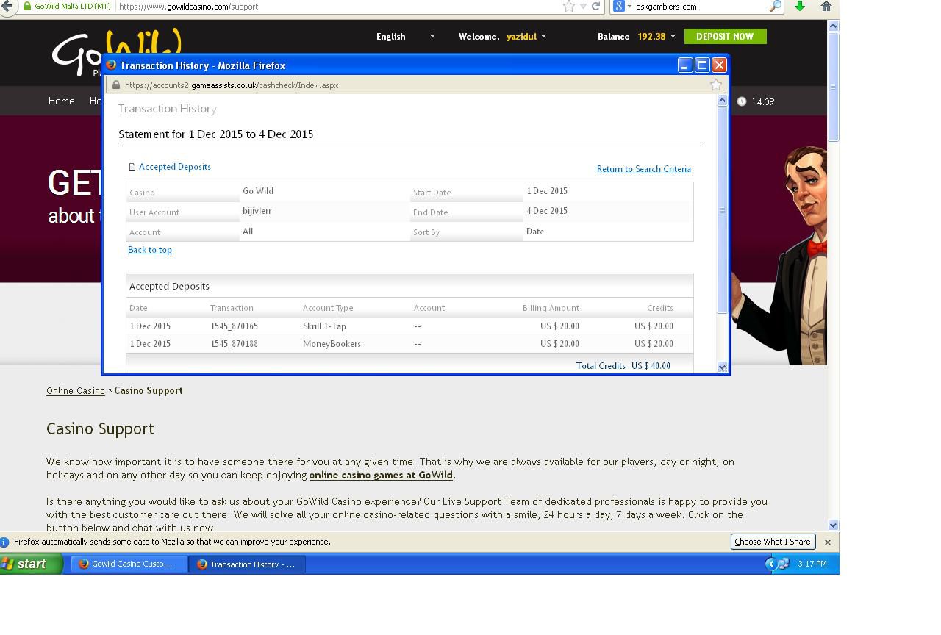Image resolution: width=941 pixels, height=635 pixels.
Task: Bookmark popup page with star icon
Action: [715, 85]
